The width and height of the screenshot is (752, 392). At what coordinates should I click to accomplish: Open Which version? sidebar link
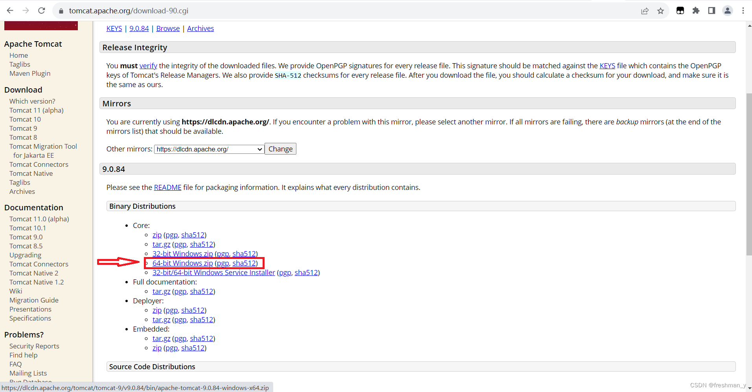[x=32, y=101]
